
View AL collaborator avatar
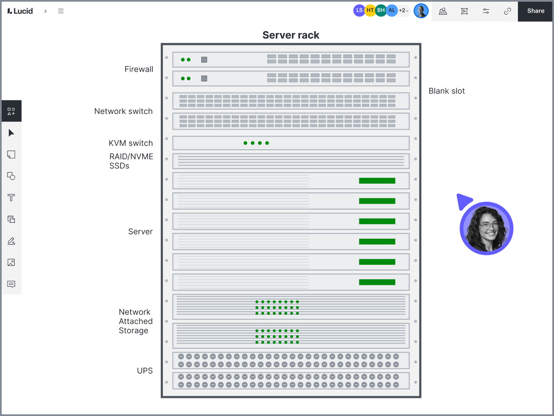[392, 11]
